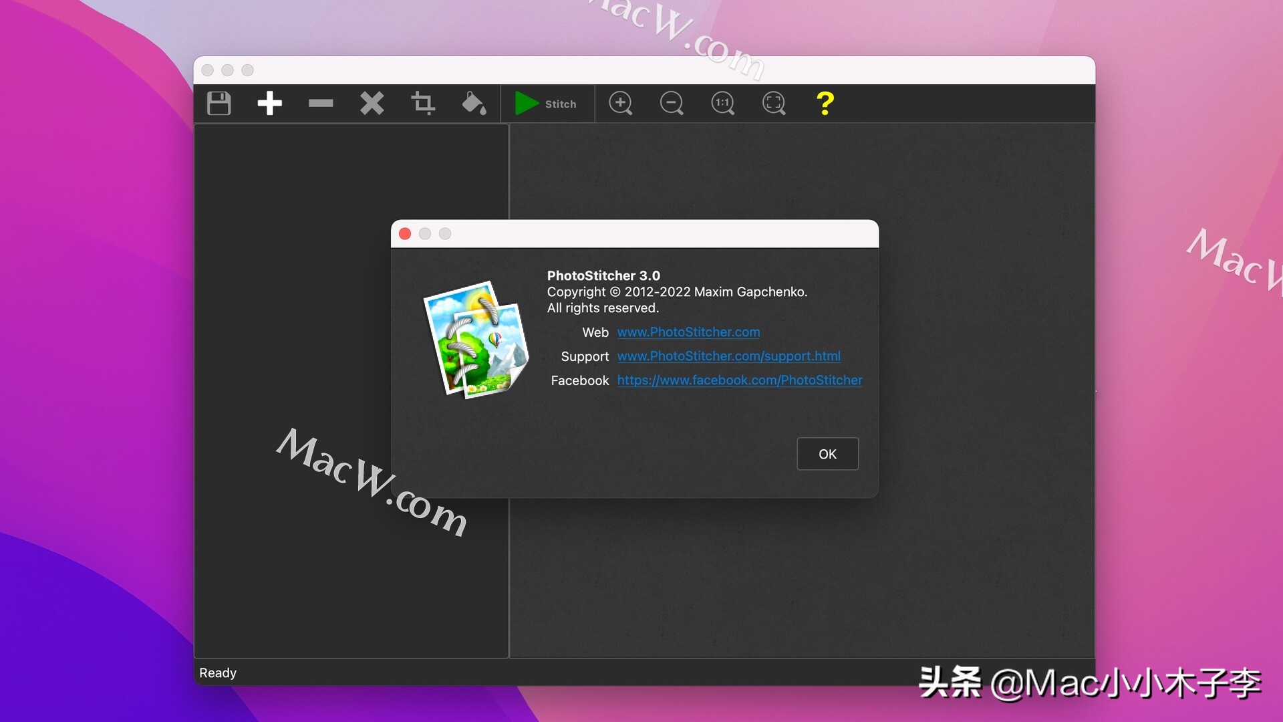Click OK to dismiss the About dialog

[827, 454]
